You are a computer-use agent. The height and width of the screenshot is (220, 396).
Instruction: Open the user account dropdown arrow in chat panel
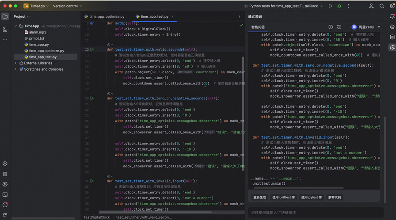pos(379,27)
